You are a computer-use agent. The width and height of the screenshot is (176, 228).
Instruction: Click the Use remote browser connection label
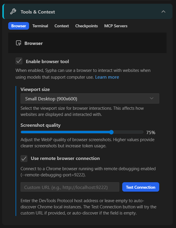pos(65,158)
